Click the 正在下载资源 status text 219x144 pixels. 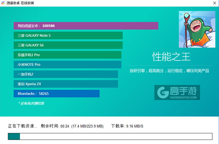coord(23,126)
